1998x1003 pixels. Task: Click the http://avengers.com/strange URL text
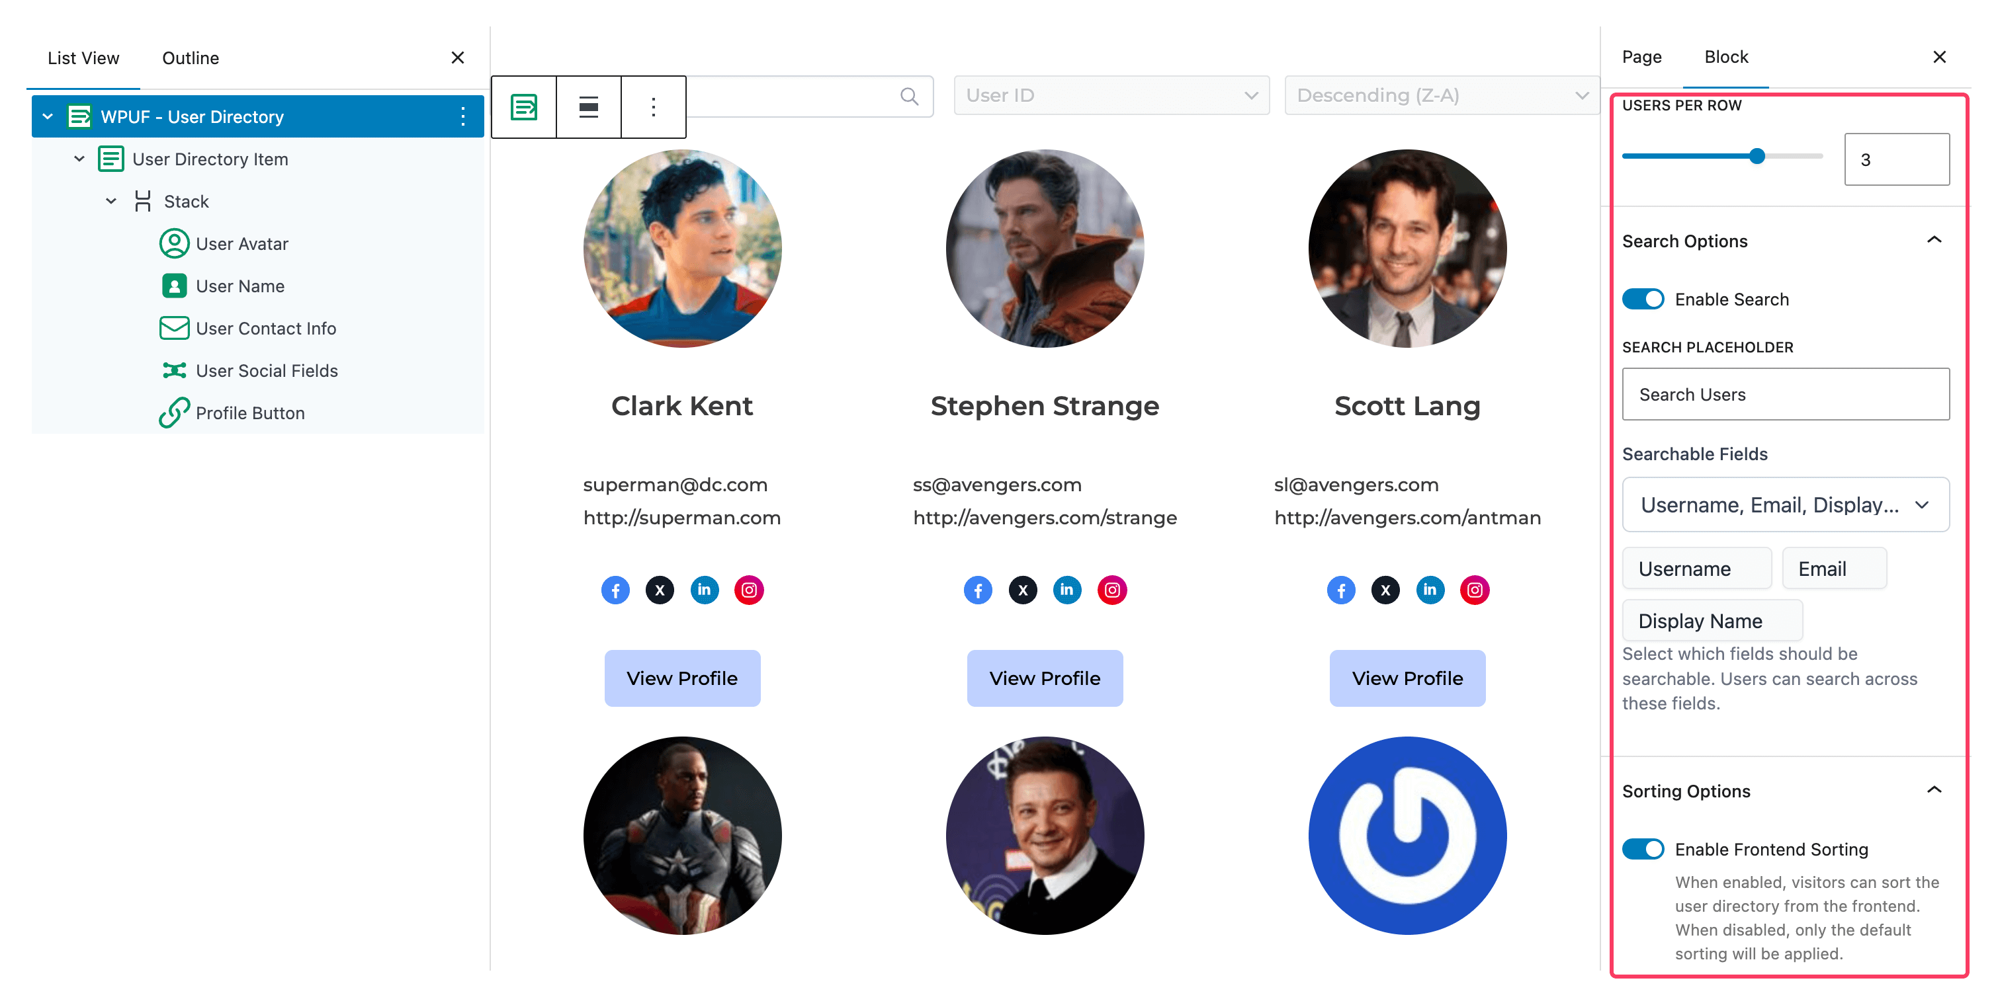1045,517
